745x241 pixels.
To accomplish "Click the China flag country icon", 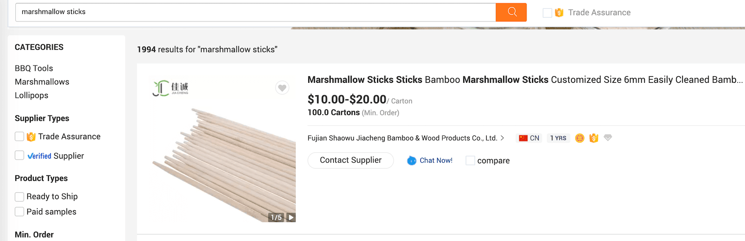I will [523, 138].
